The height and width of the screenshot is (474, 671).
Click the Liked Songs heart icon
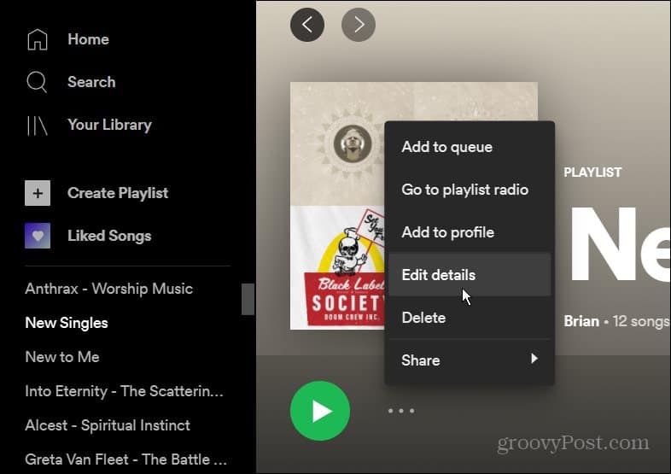click(38, 236)
